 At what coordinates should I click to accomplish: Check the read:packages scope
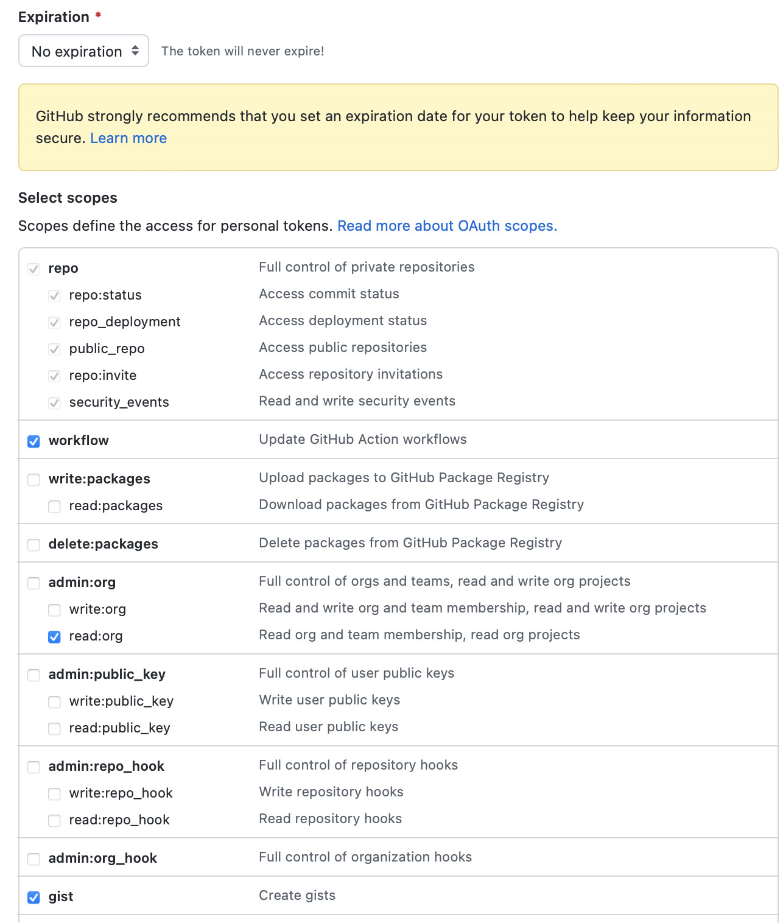coord(55,507)
